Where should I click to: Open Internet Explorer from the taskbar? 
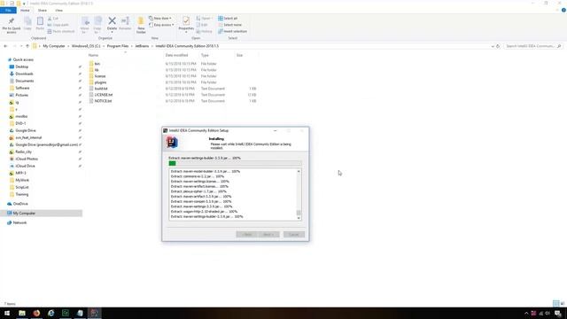point(51,313)
